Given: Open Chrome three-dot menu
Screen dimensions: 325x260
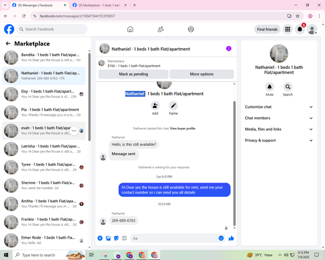Looking at the screenshot, I should point(319,16).
